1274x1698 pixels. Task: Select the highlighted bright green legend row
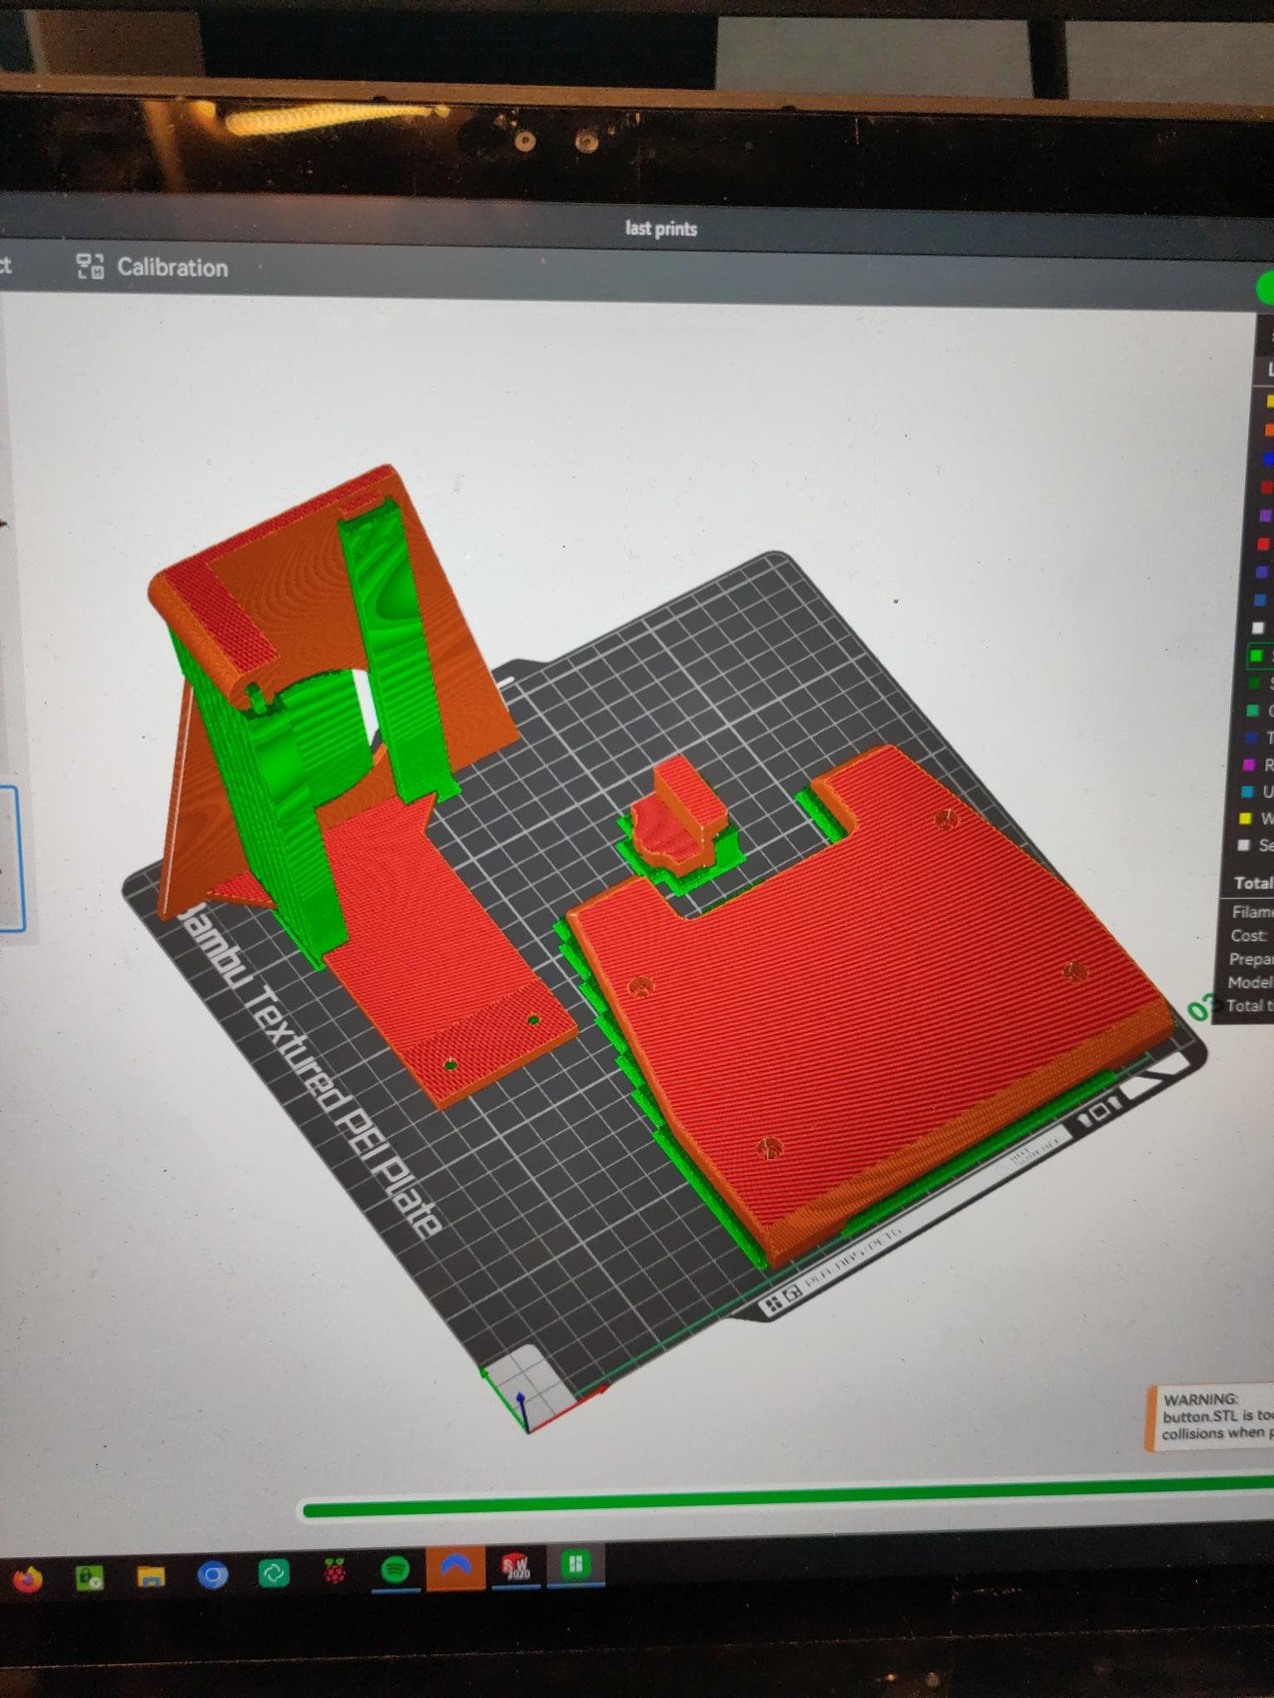(x=1261, y=656)
